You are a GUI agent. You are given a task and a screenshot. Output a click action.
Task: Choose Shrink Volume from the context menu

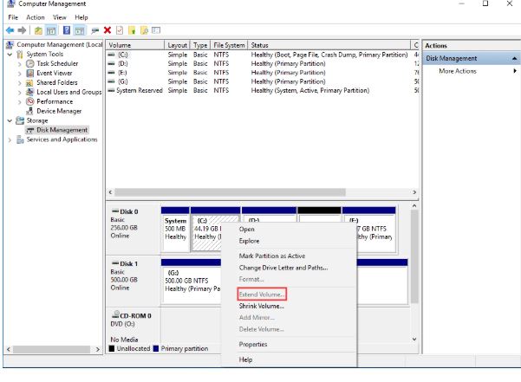261,306
